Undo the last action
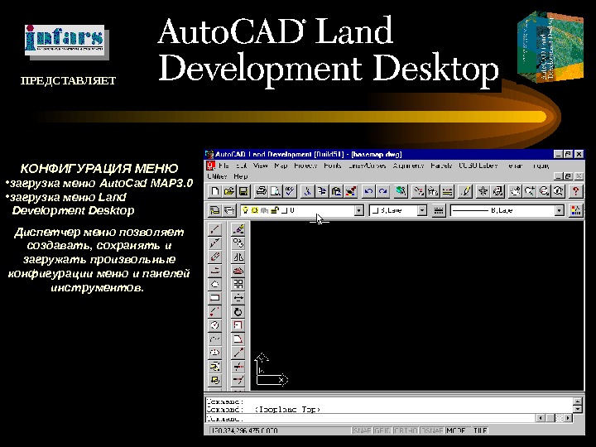 click(368, 191)
